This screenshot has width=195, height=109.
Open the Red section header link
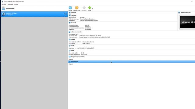(x=73, y=46)
